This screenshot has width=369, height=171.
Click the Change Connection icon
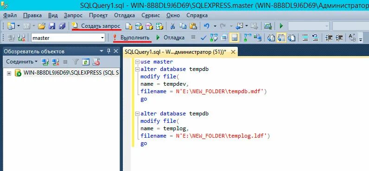(21, 38)
